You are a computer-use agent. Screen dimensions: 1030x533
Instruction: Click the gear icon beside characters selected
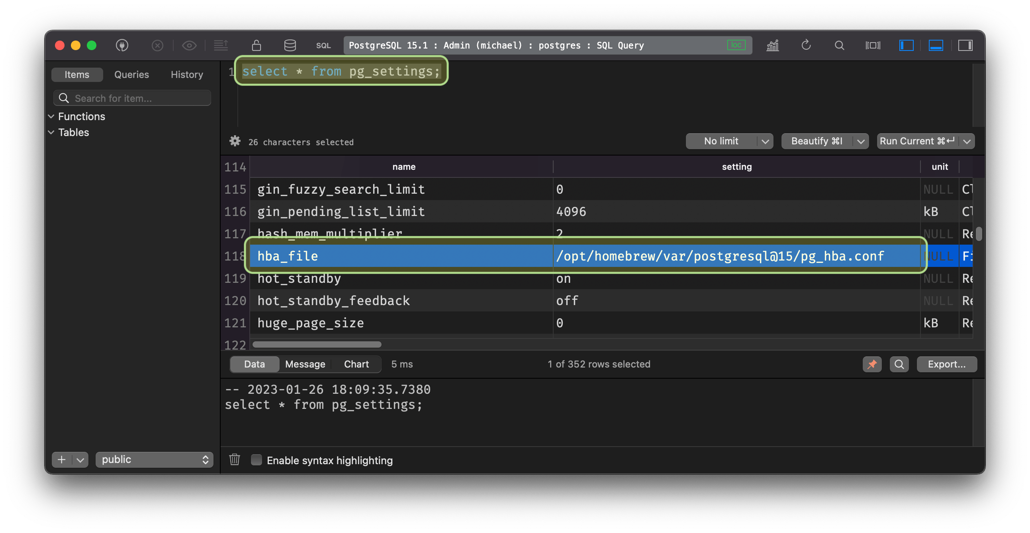235,141
